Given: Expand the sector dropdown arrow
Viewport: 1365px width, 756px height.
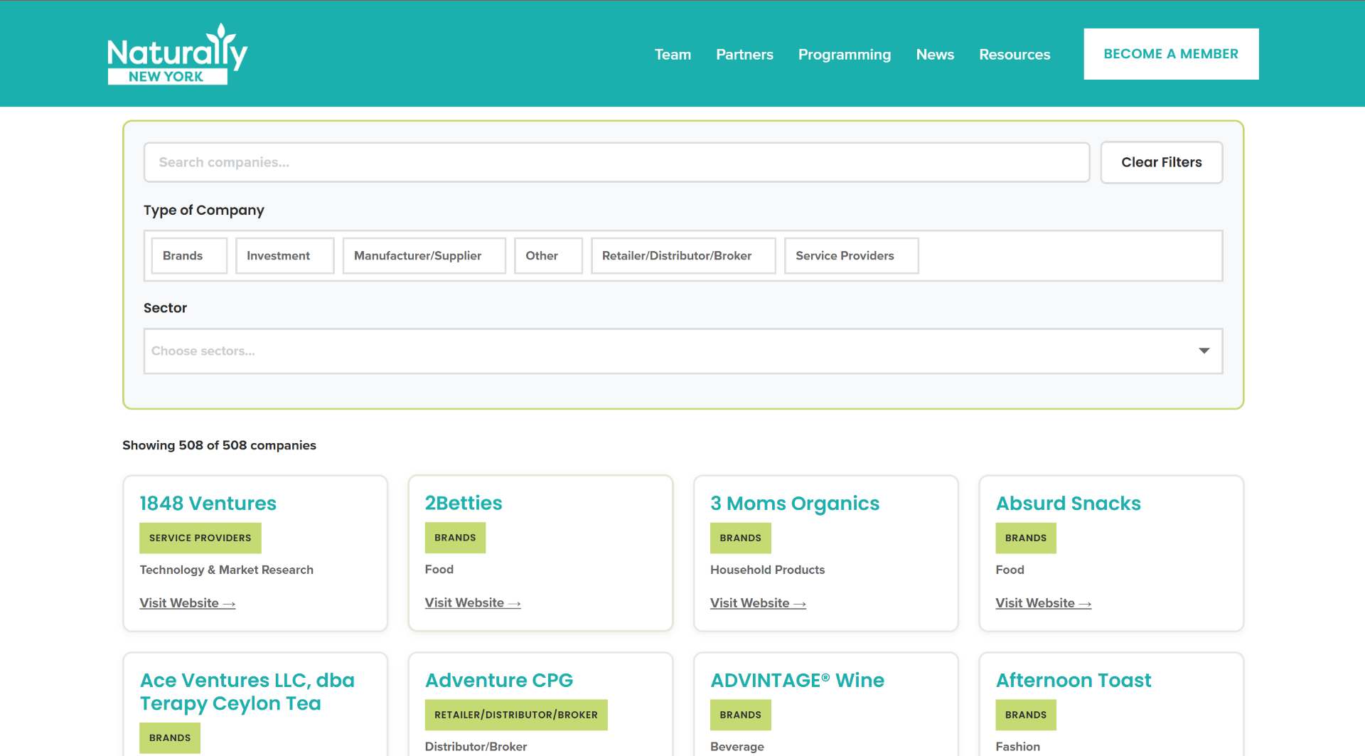Looking at the screenshot, I should [1204, 351].
